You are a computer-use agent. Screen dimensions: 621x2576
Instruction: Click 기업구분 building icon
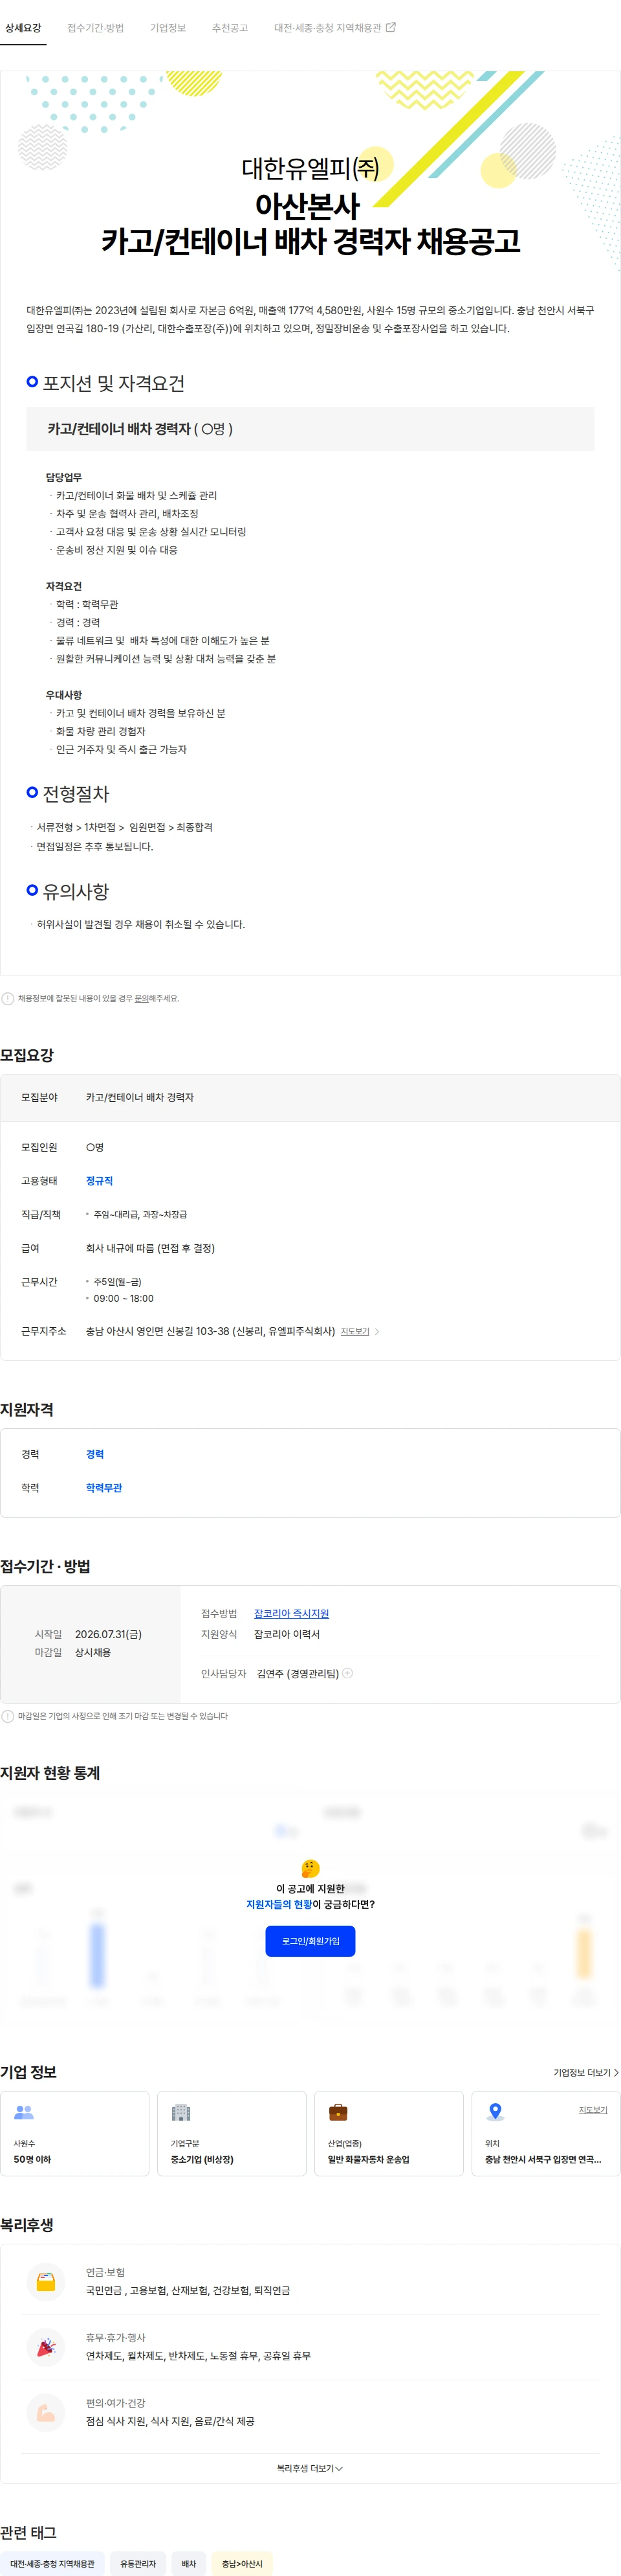click(x=180, y=2112)
